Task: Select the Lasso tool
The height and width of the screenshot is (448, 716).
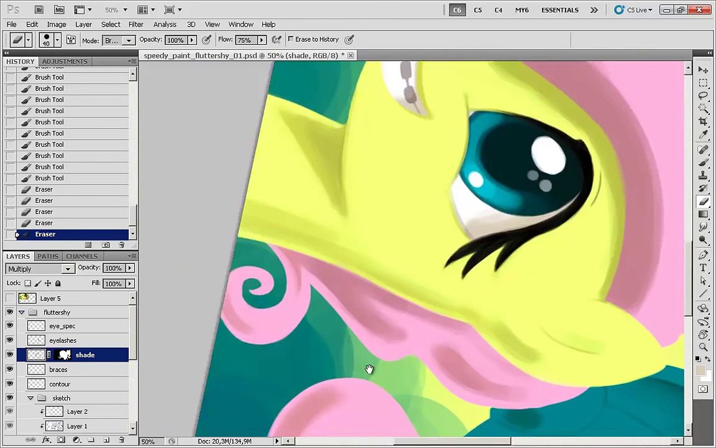Action: click(703, 96)
